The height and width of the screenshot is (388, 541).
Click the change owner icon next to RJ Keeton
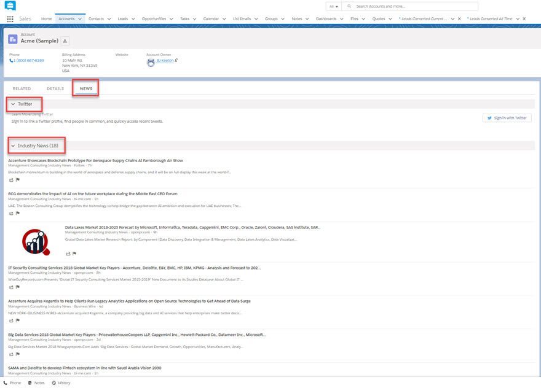[176, 61]
